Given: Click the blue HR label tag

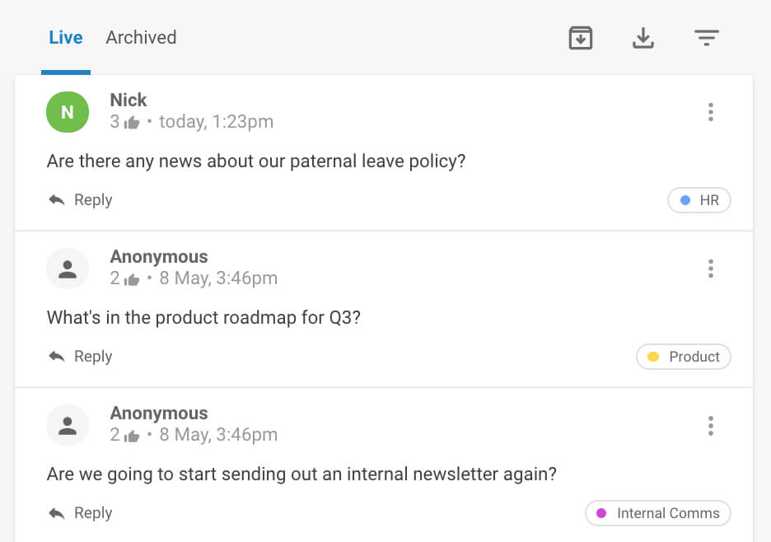Looking at the screenshot, I should 699,200.
